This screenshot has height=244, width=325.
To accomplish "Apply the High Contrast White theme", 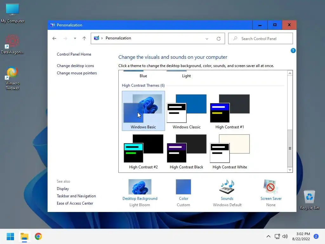I will [x=230, y=152].
